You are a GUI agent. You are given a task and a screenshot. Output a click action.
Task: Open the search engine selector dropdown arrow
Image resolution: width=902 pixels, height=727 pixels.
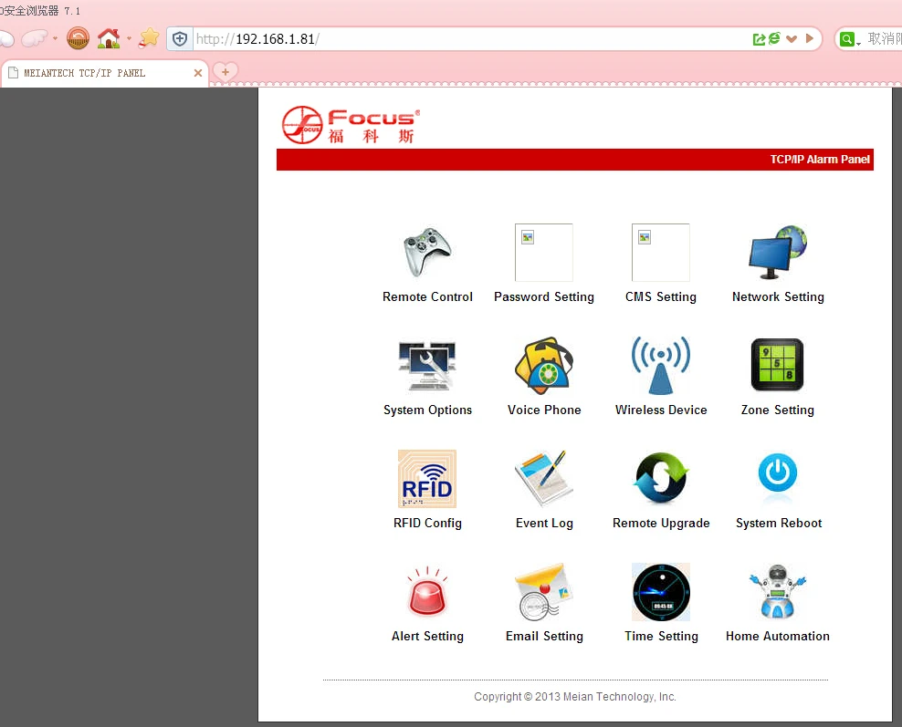(x=858, y=43)
